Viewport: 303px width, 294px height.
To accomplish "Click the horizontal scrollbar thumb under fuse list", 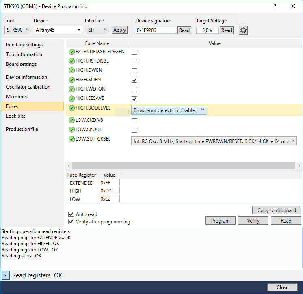I will (x=184, y=166).
